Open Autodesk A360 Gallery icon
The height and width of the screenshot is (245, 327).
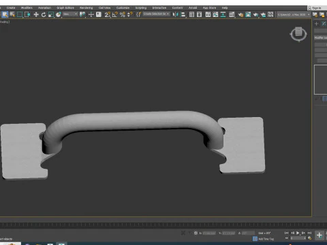(x=270, y=15)
